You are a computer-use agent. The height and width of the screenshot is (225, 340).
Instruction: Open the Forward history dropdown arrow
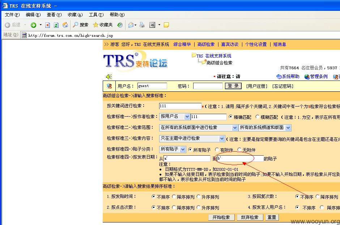click(x=41, y=25)
